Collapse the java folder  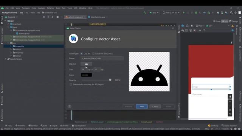click(8, 27)
